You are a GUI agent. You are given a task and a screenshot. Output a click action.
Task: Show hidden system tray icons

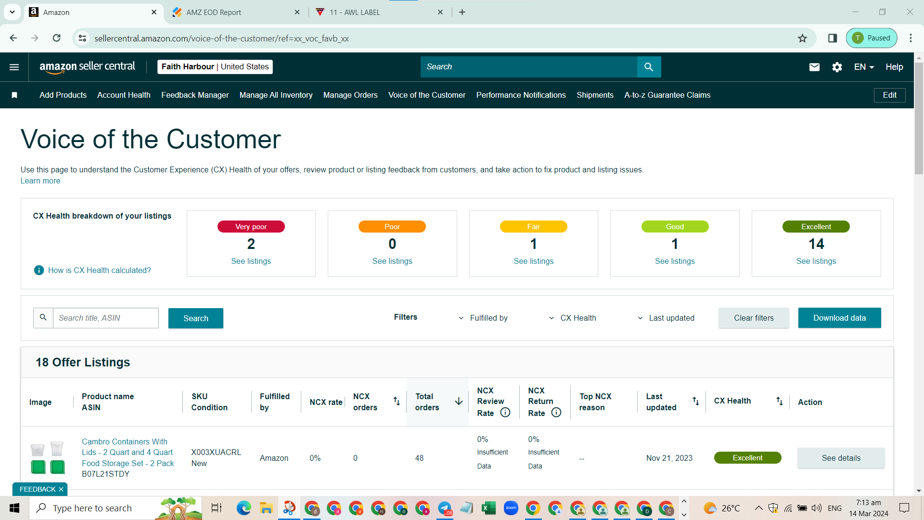(x=758, y=508)
